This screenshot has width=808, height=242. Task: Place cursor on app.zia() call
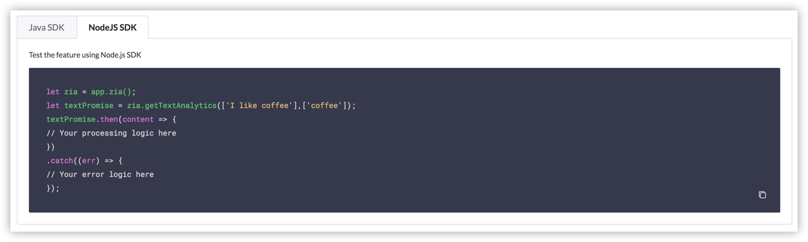tap(111, 92)
